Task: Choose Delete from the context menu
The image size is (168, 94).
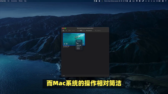Action: click(79, 49)
